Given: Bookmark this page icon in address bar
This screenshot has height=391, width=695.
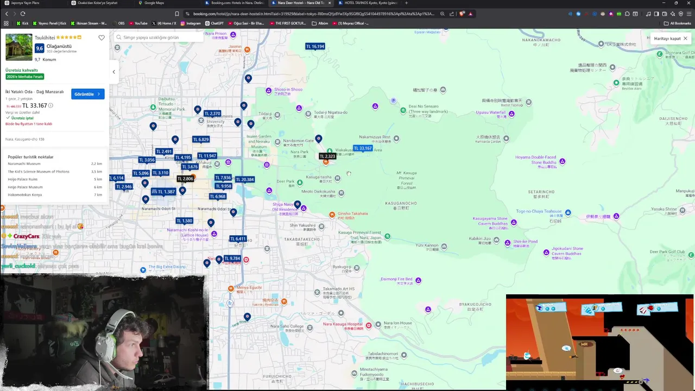Looking at the screenshot, I should pos(177,14).
